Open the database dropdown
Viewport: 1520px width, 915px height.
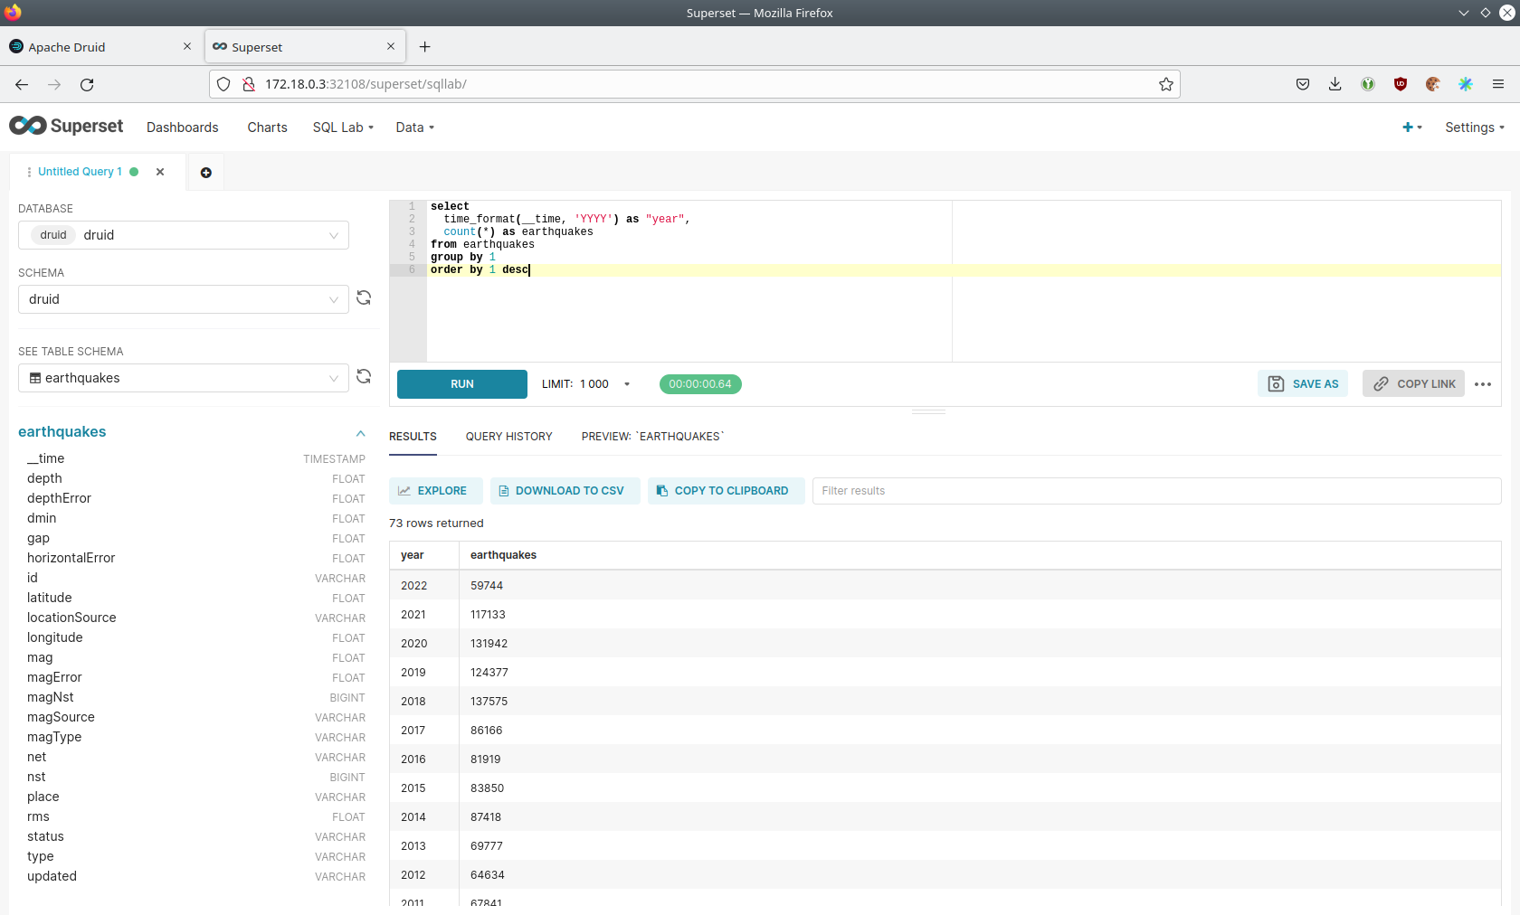(184, 235)
